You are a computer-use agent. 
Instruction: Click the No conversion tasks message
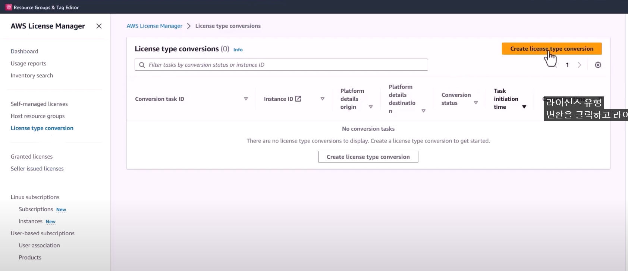368,129
